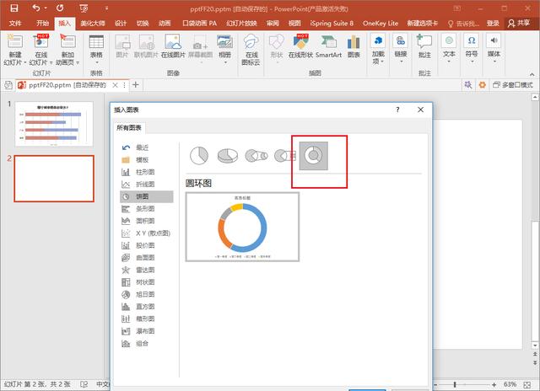Select 柱形图 in the chart type list
This screenshot has width=540, height=391.
tap(145, 172)
